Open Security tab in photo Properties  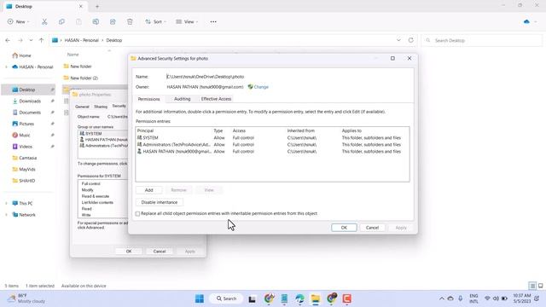click(119, 106)
